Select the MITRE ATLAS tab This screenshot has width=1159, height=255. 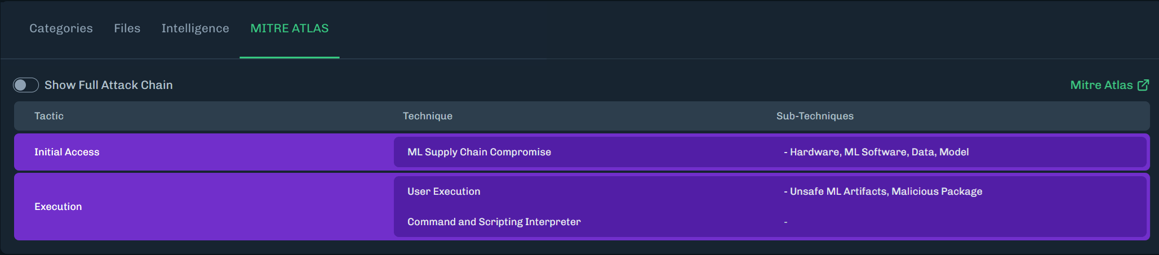point(290,28)
